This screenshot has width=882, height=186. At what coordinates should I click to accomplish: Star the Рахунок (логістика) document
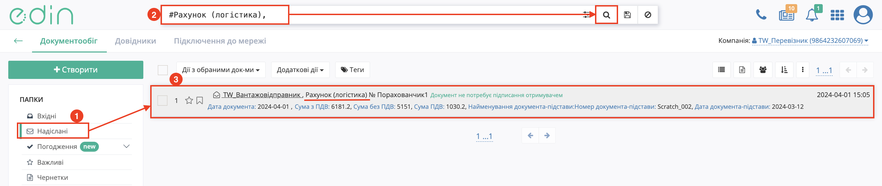click(x=189, y=101)
